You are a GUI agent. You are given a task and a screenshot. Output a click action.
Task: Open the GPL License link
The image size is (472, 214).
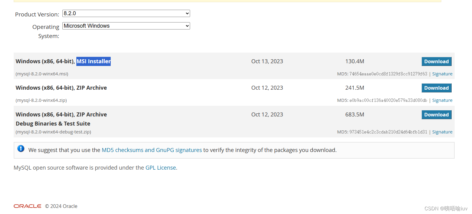point(161,167)
